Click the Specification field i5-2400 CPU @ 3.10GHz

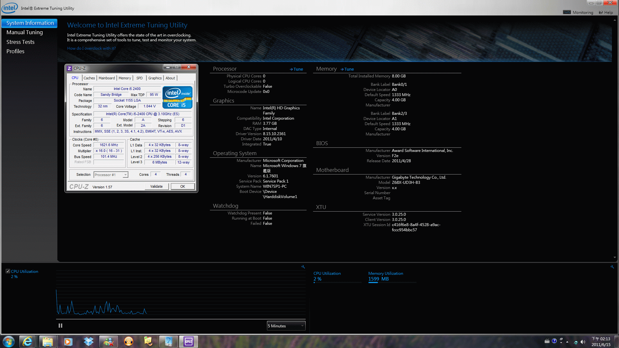[142, 114]
